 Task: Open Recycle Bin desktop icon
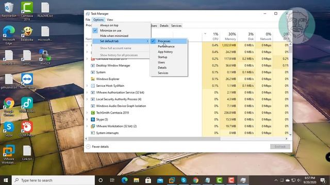(x=9, y=10)
